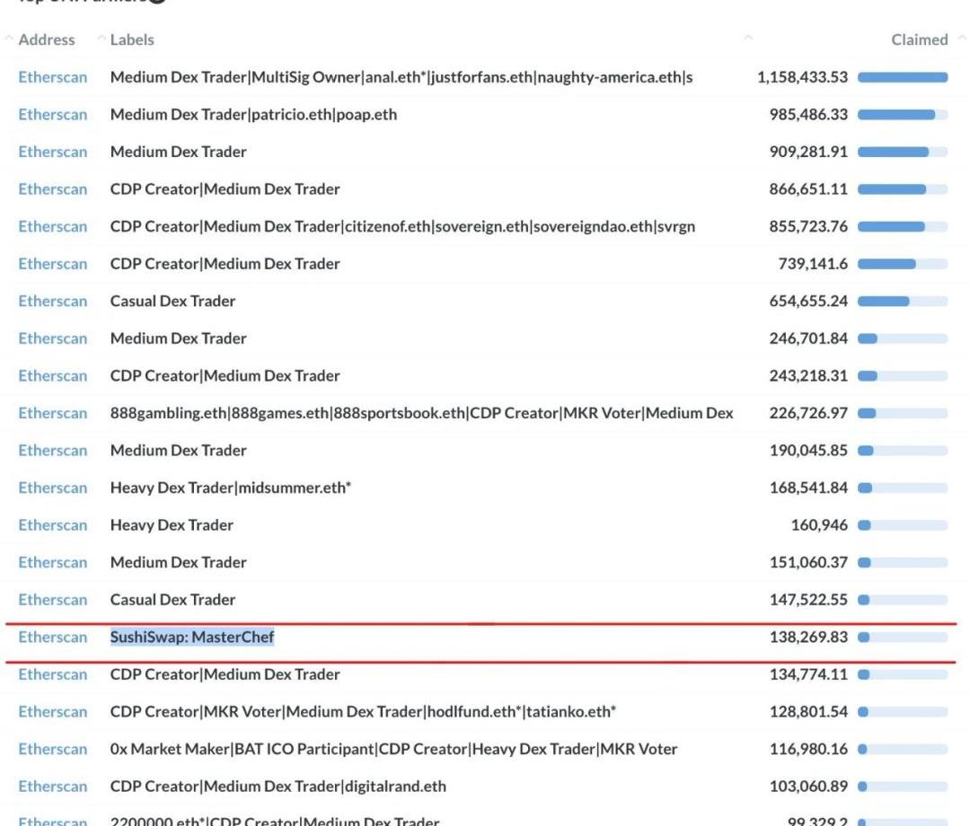Sort table by Address column caret

pyautogui.click(x=9, y=40)
